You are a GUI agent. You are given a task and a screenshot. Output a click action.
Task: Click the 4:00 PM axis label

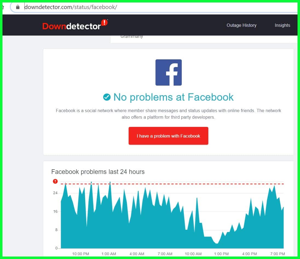249,254
